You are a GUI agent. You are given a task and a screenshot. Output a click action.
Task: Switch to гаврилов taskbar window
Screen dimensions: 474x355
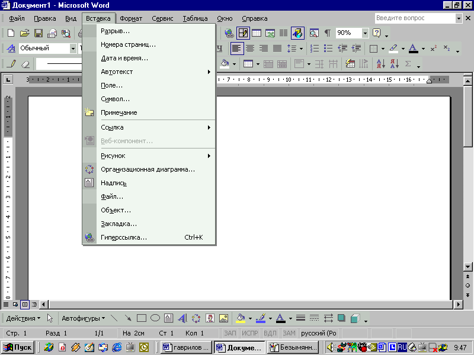point(186,347)
